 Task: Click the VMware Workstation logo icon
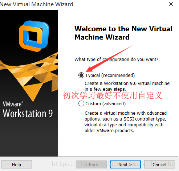34,36
